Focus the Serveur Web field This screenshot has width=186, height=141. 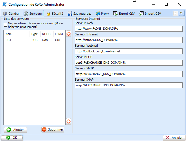[129, 29]
